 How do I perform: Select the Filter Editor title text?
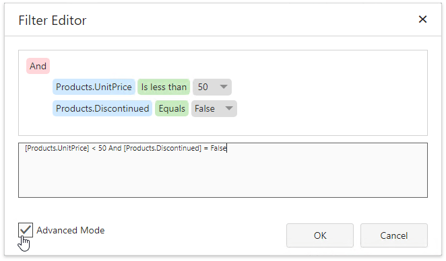[53, 20]
